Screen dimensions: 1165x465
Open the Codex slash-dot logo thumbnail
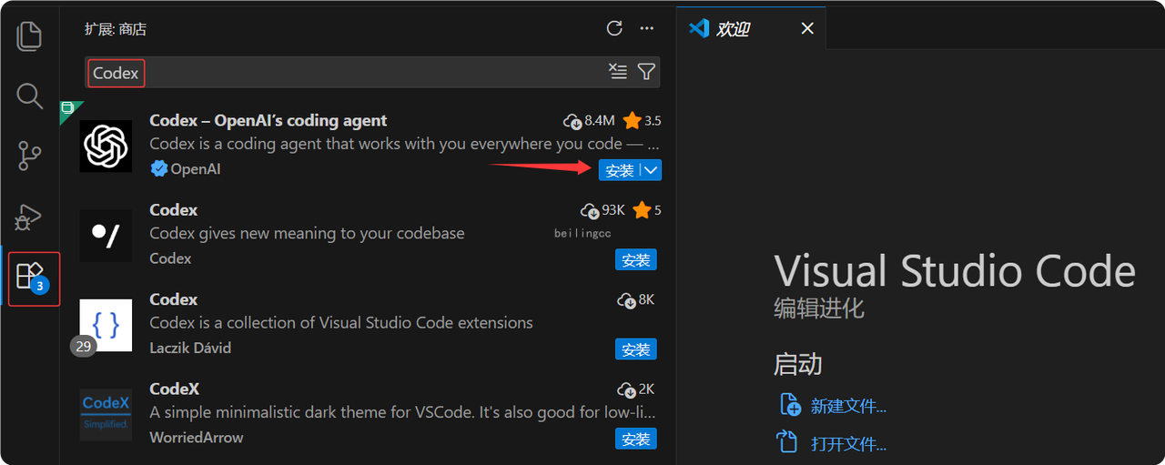pyautogui.click(x=106, y=236)
